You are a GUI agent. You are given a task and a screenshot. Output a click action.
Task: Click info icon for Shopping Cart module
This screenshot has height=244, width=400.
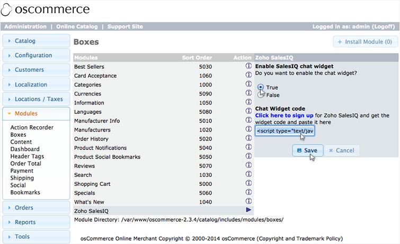(248, 183)
